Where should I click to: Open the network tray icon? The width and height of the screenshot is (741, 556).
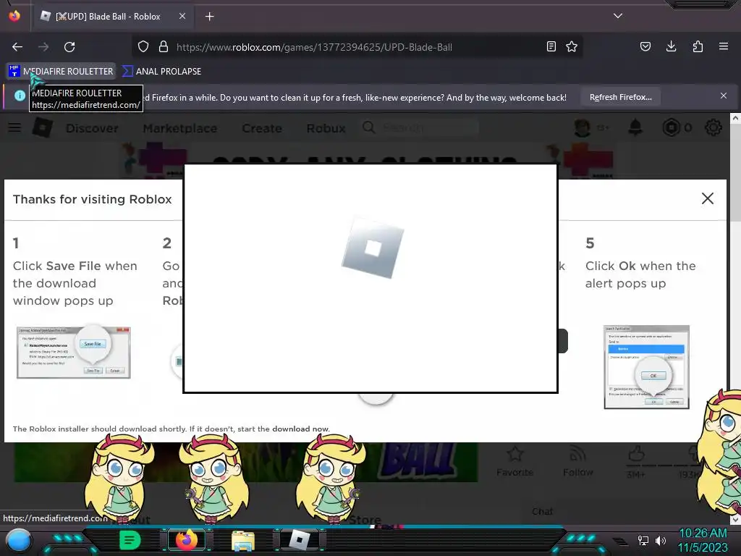click(x=643, y=540)
